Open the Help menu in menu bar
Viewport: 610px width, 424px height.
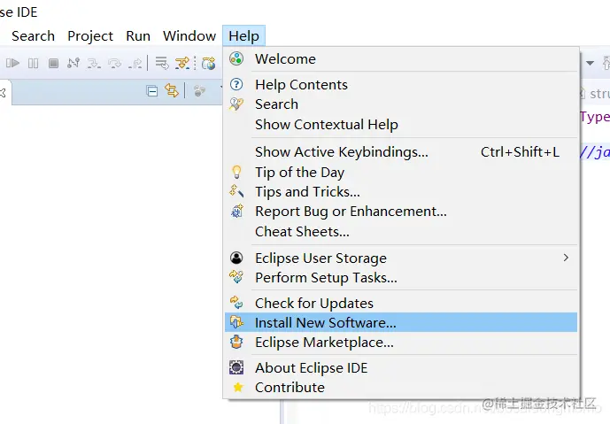[x=244, y=35]
